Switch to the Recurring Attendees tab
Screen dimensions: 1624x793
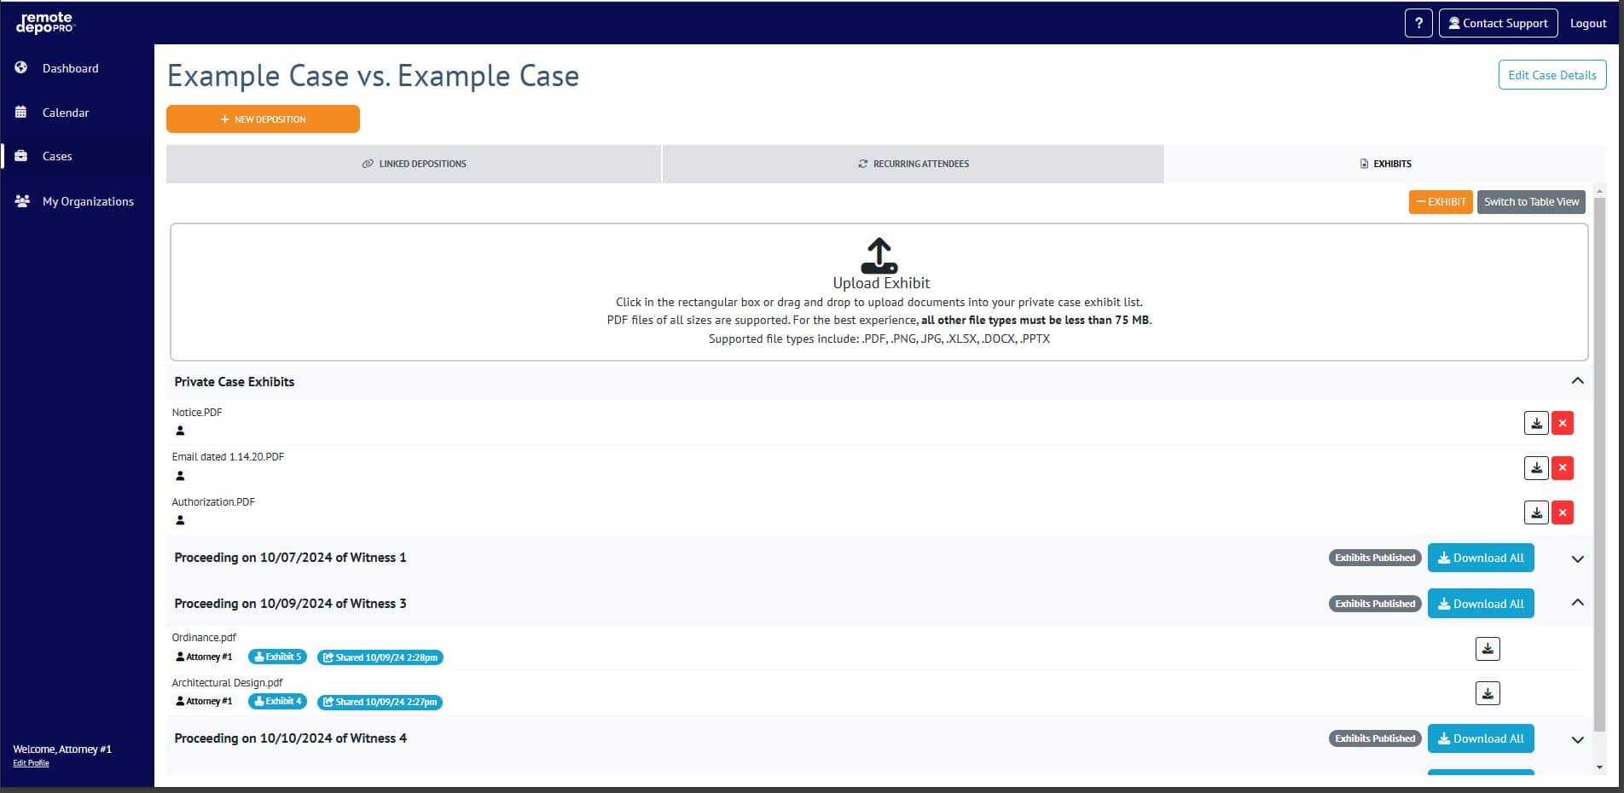click(913, 164)
